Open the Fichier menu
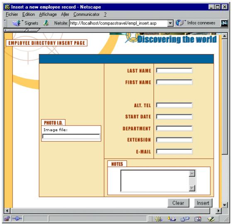Screen dimensions: 232x224 (12, 15)
